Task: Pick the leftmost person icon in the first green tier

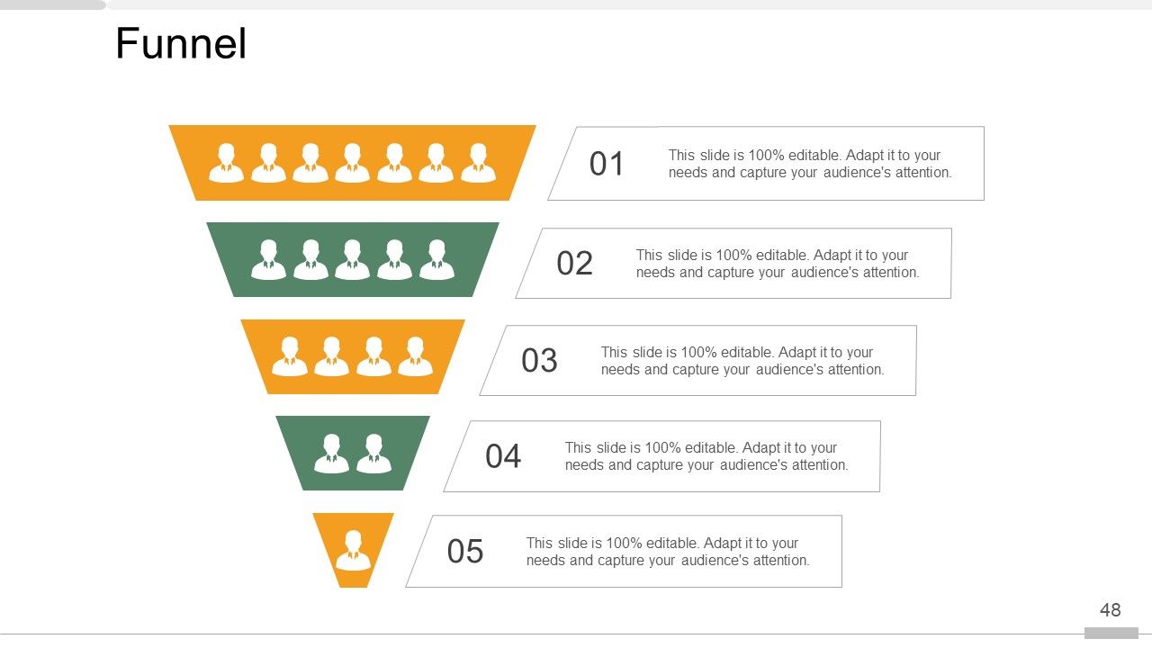Action: [x=268, y=260]
